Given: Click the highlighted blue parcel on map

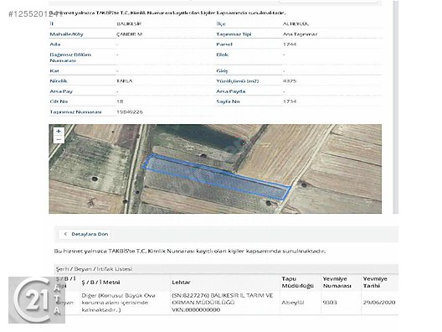Looking at the screenshot, I should pyautogui.click(x=217, y=178).
